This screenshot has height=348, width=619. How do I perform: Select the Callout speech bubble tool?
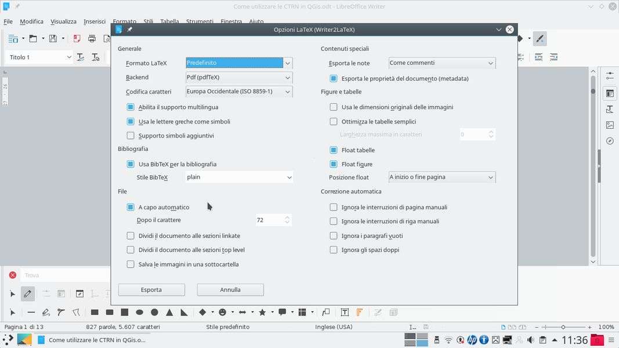[x=283, y=313]
